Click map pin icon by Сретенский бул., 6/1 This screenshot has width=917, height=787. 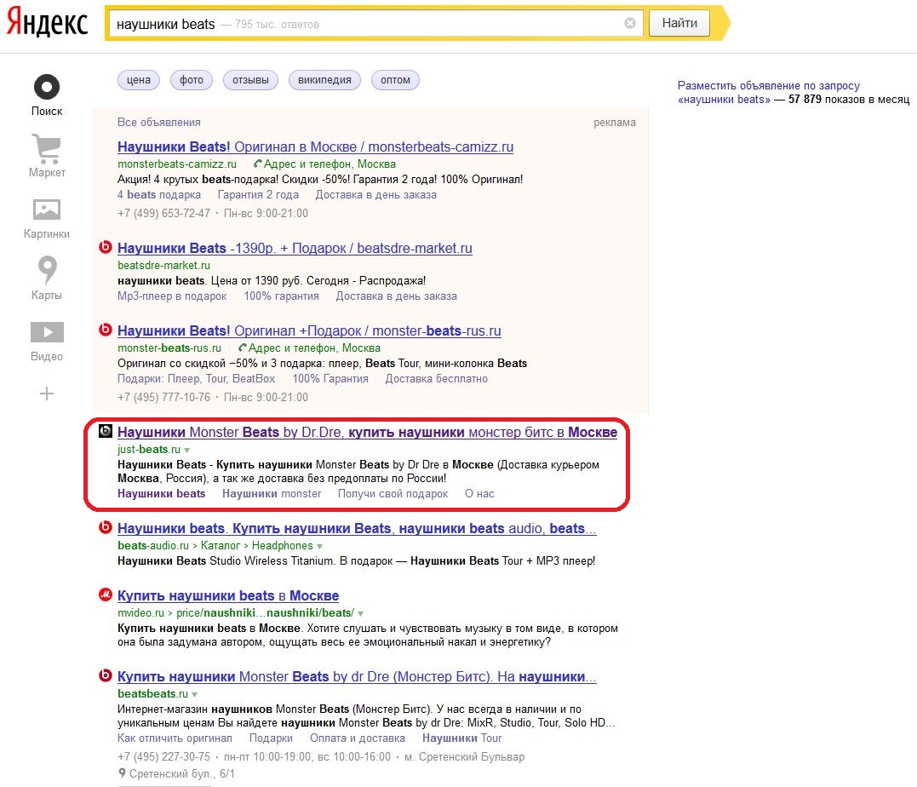(x=123, y=773)
